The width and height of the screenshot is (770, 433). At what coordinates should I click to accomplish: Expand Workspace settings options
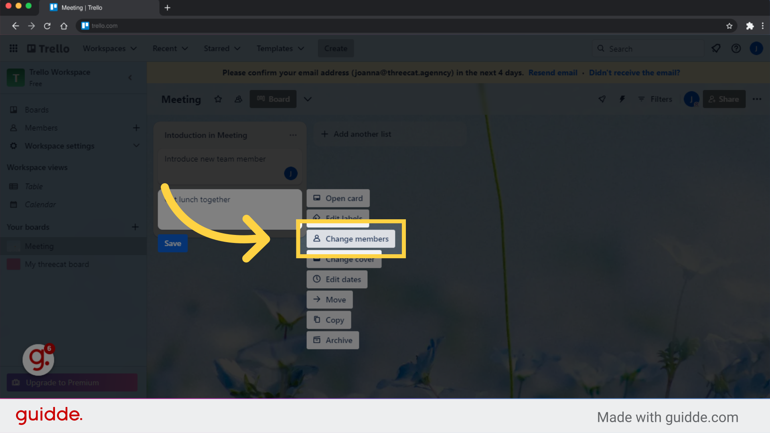pos(136,146)
